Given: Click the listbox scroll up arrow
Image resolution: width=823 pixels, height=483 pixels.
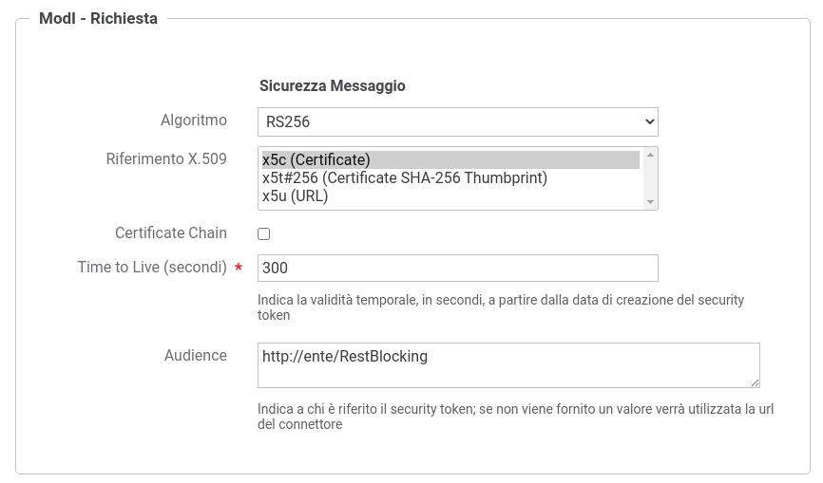Looking at the screenshot, I should pyautogui.click(x=650, y=155).
